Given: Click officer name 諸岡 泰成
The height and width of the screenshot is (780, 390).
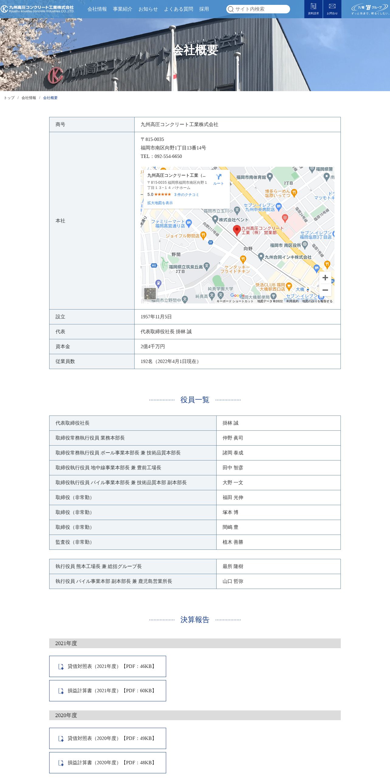Looking at the screenshot, I should [233, 453].
